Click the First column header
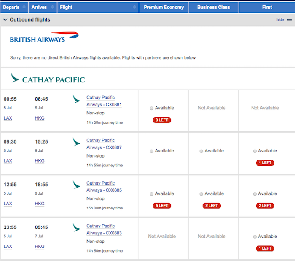The height and width of the screenshot is (261, 295). pyautogui.click(x=267, y=7)
